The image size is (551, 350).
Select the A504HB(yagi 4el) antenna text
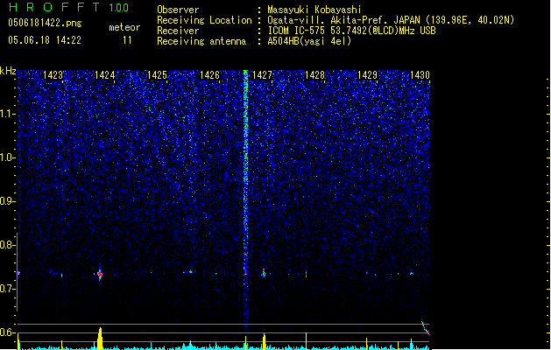point(309,41)
